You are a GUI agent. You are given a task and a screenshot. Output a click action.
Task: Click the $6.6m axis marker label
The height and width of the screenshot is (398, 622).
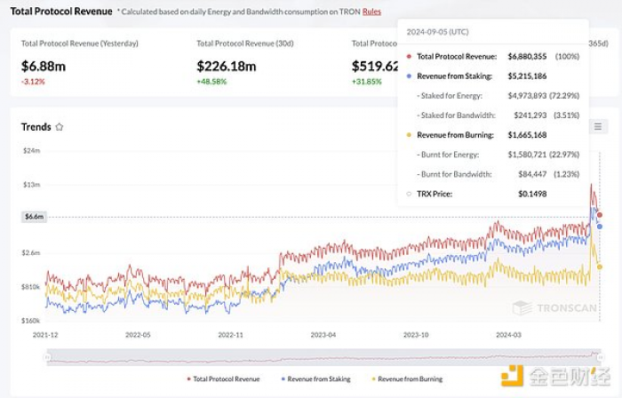pos(34,217)
